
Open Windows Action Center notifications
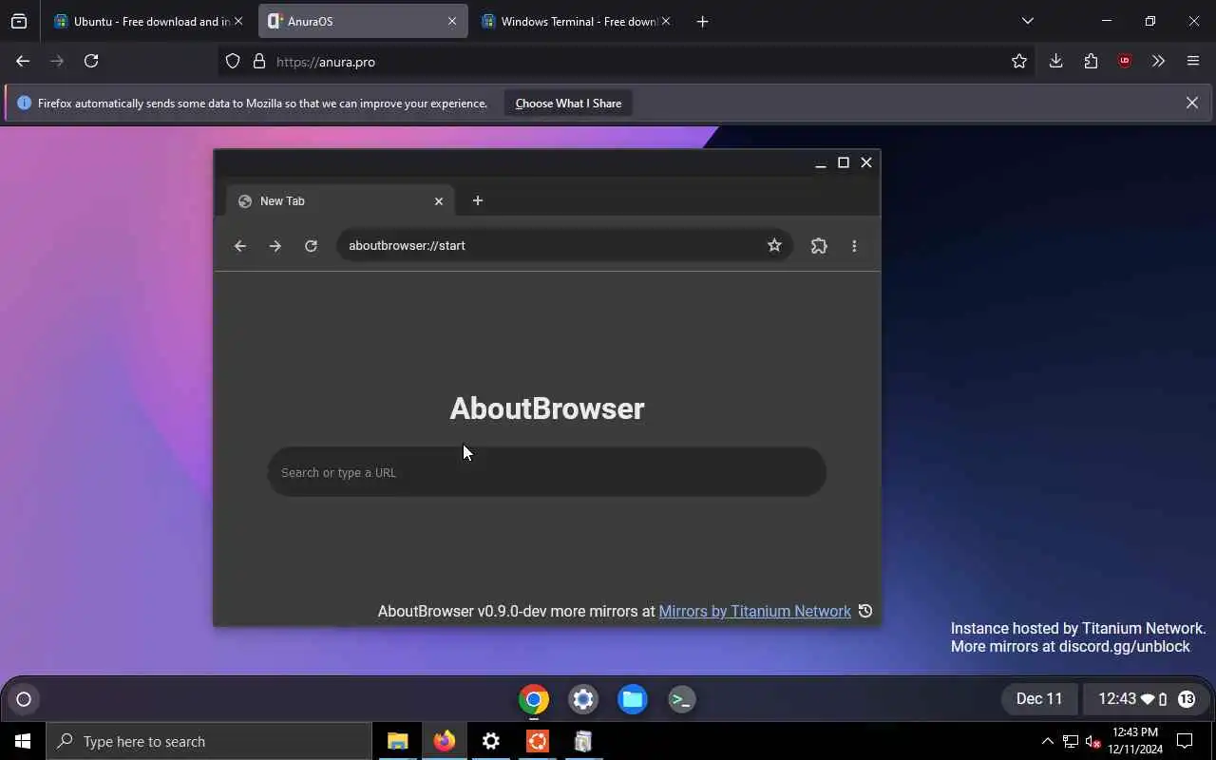pos(1185,741)
